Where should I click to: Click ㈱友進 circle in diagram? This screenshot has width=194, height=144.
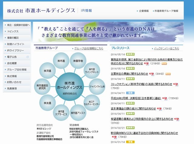click(x=47, y=103)
